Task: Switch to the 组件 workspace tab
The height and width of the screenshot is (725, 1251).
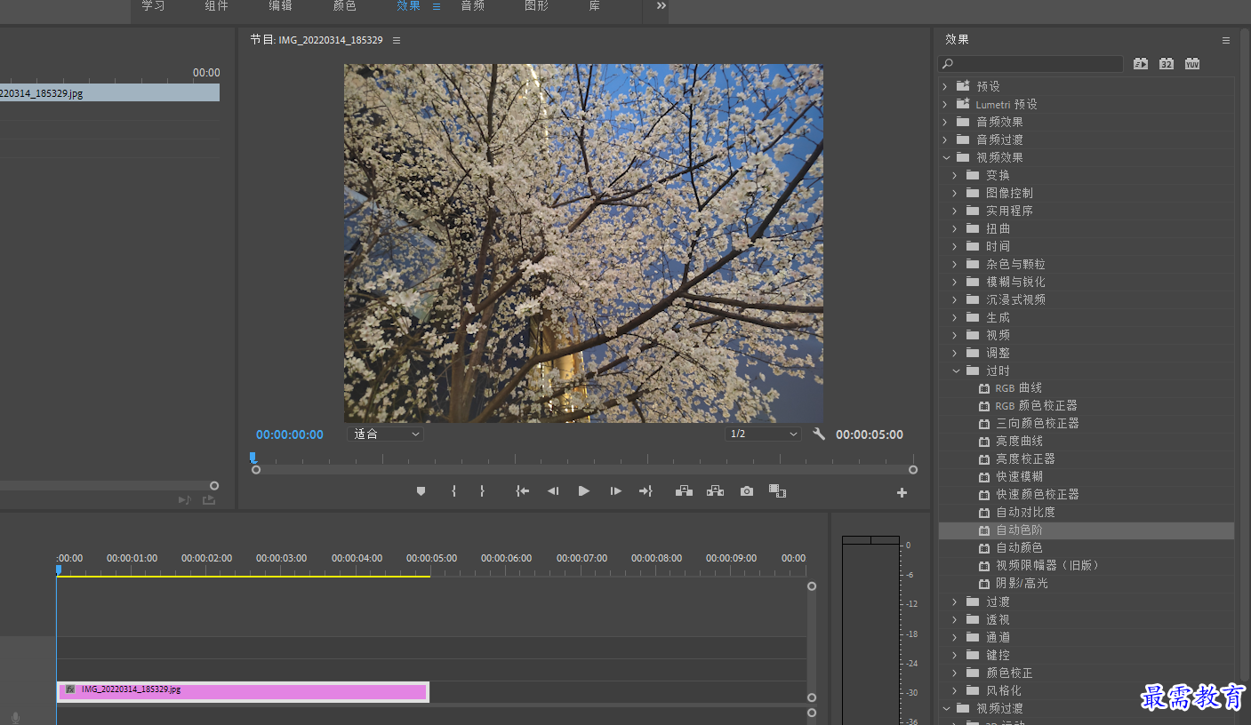Action: (x=216, y=6)
